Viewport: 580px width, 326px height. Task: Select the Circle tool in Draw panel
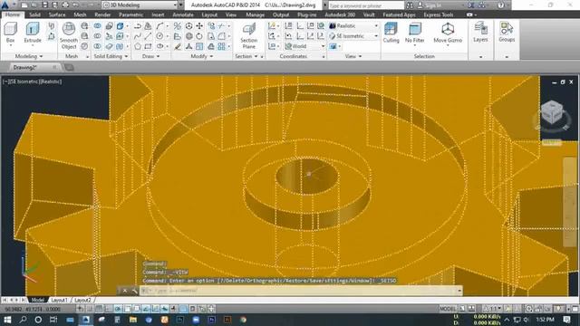coord(159,36)
